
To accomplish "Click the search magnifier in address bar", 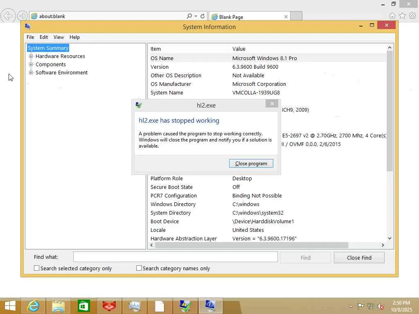I will (x=189, y=16).
